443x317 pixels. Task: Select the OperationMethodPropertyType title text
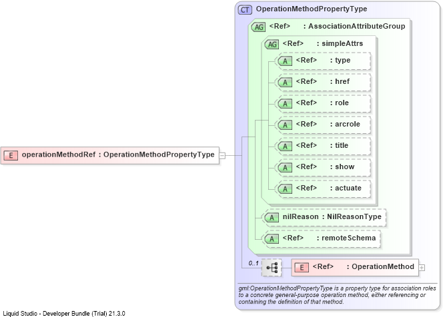pyautogui.click(x=312, y=9)
